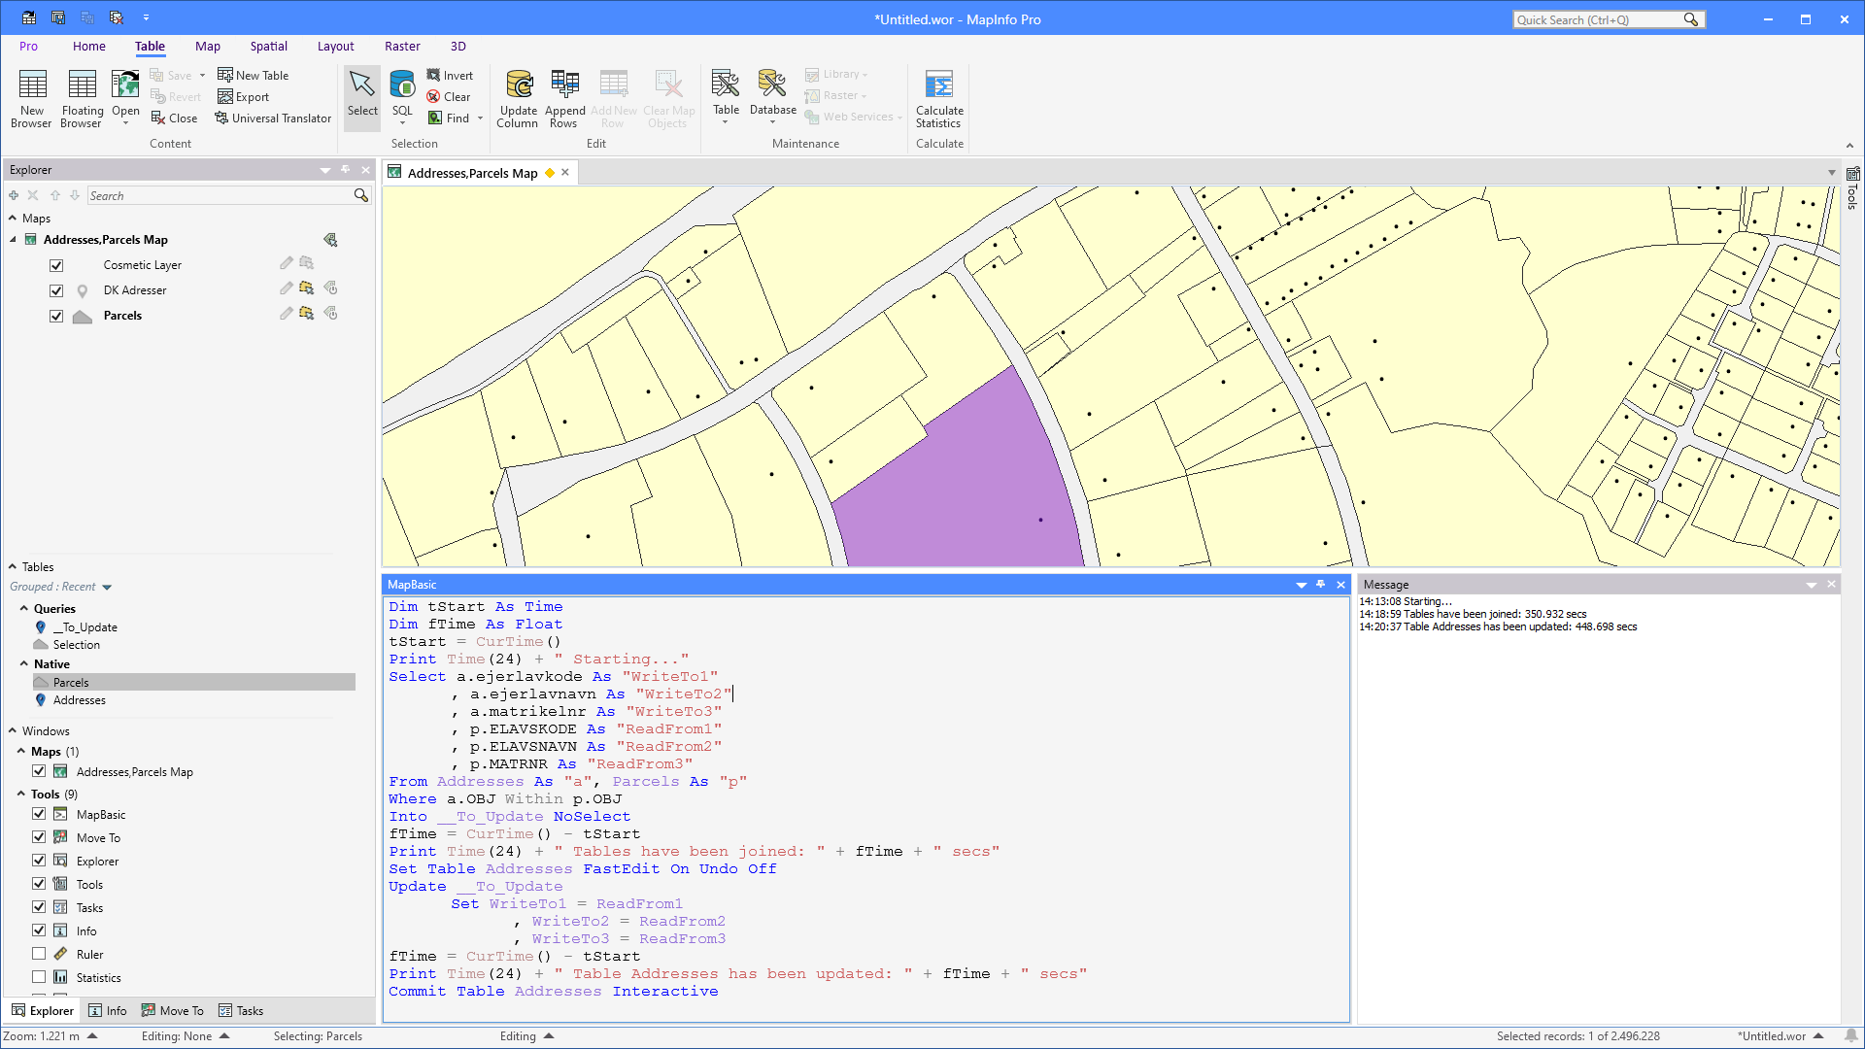Image resolution: width=1865 pixels, height=1049 pixels.
Task: Click the pencil edit icon beside Parcels layer
Action: 286,314
